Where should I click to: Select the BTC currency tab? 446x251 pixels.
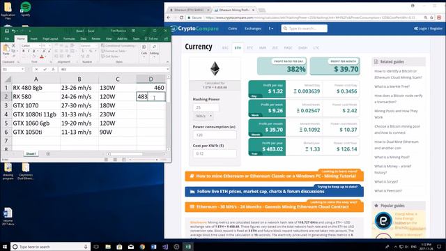pos(225,48)
